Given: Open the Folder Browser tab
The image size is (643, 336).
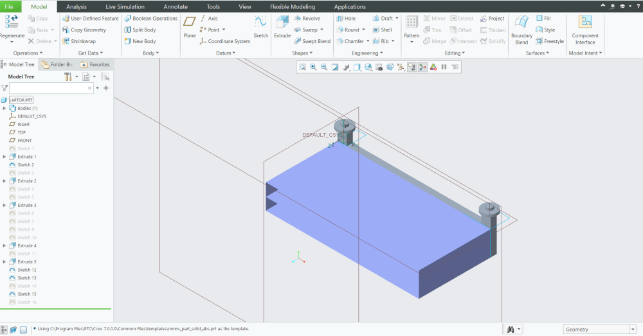Looking at the screenshot, I should pyautogui.click(x=58, y=64).
